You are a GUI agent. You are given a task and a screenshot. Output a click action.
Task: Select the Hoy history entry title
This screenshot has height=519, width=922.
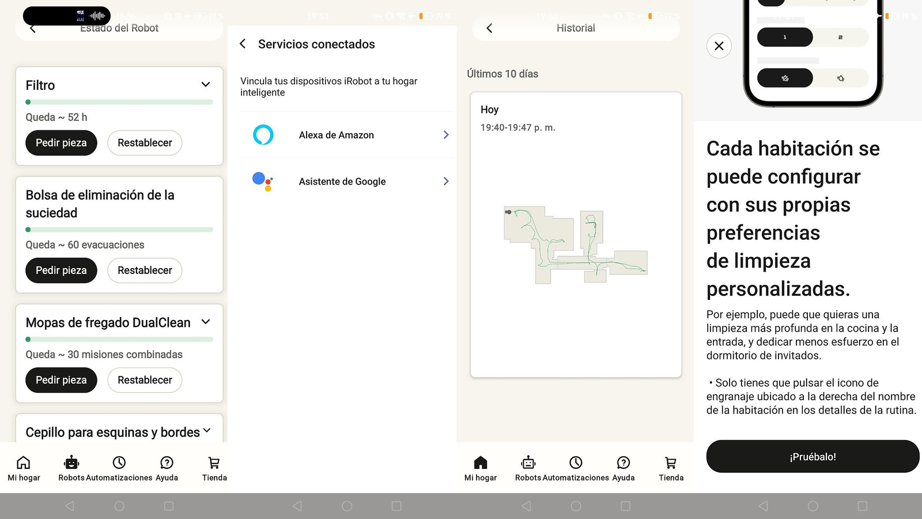[489, 110]
